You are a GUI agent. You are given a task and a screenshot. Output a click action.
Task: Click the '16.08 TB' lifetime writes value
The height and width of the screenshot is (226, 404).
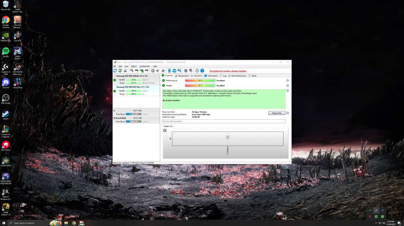(x=196, y=117)
